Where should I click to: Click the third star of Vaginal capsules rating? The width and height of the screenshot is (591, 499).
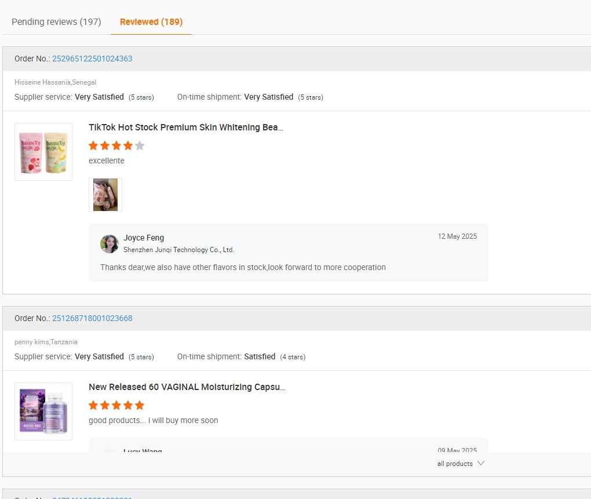click(x=116, y=405)
